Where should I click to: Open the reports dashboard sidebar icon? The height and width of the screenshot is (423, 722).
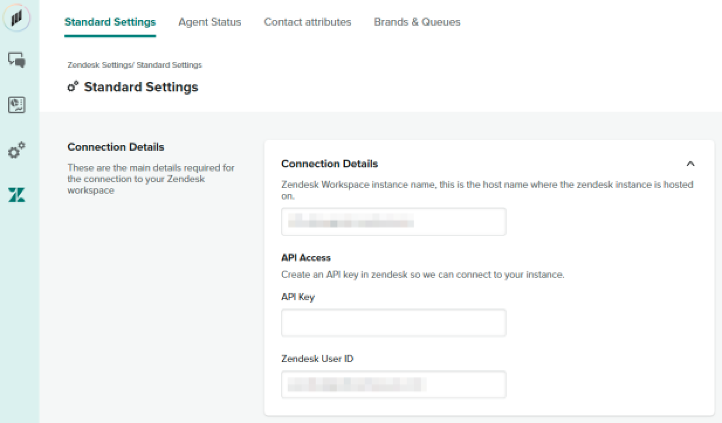(x=16, y=105)
